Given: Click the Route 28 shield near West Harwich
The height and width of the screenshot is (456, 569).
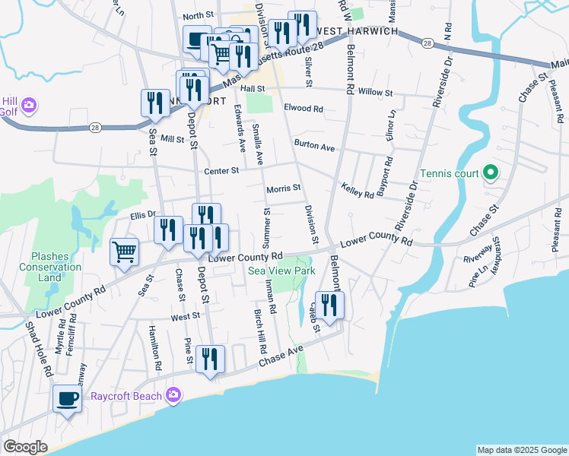Looking at the screenshot, I should (428, 43).
